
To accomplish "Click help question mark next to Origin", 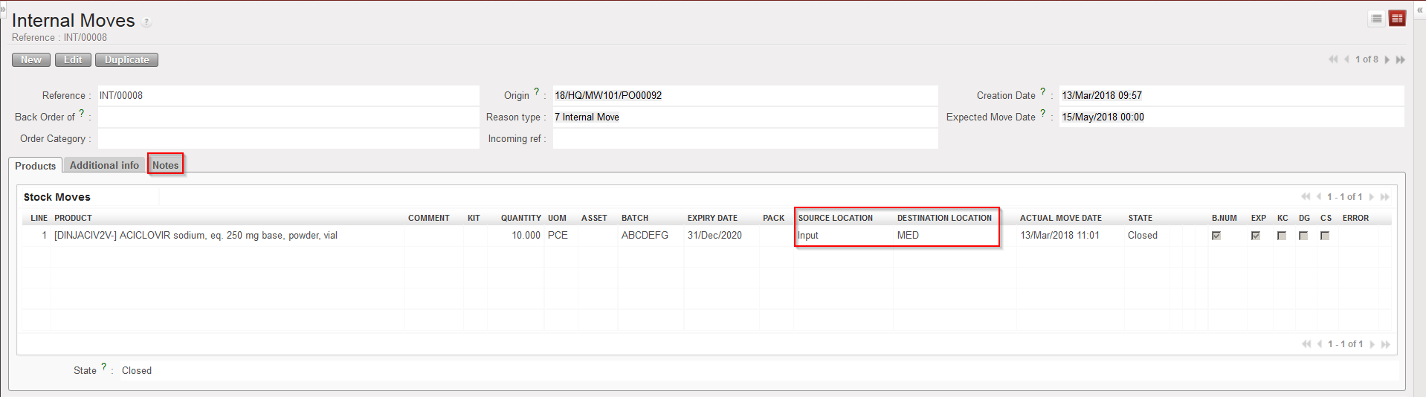I will [x=536, y=91].
